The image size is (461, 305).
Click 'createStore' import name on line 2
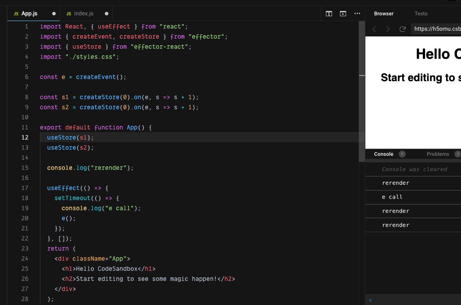tap(139, 36)
